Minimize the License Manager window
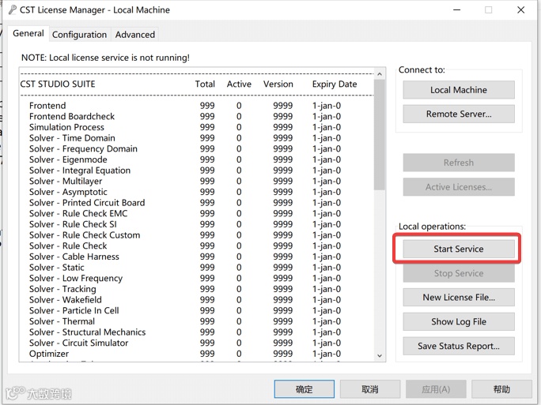 coord(457,10)
